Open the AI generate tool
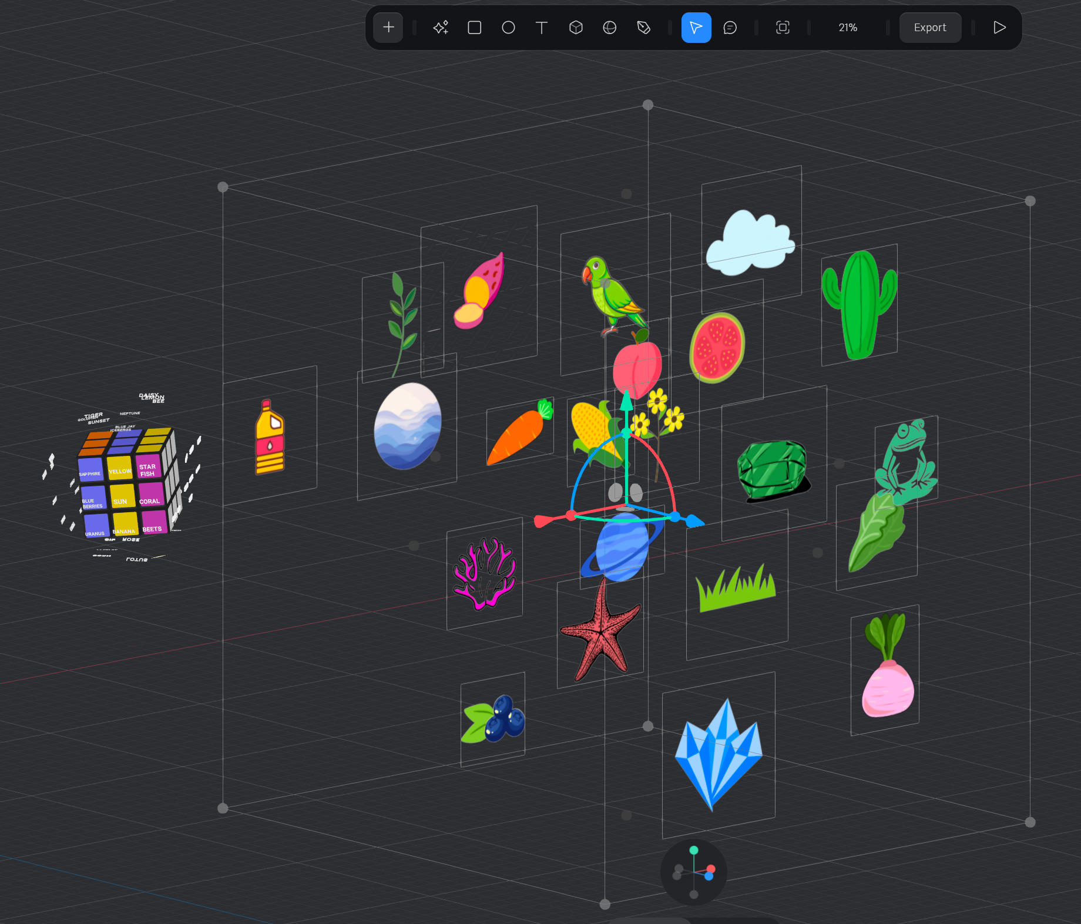Viewport: 1081px width, 924px height. 441,27
